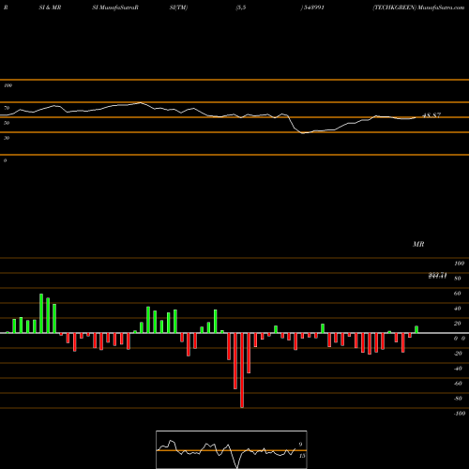Click the last green bar at right end of MR histogram

pos(416,329)
